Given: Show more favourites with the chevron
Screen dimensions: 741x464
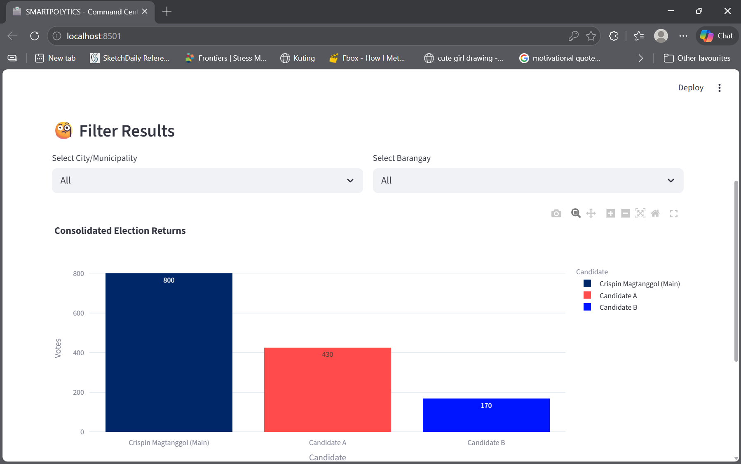Looking at the screenshot, I should click(640, 58).
